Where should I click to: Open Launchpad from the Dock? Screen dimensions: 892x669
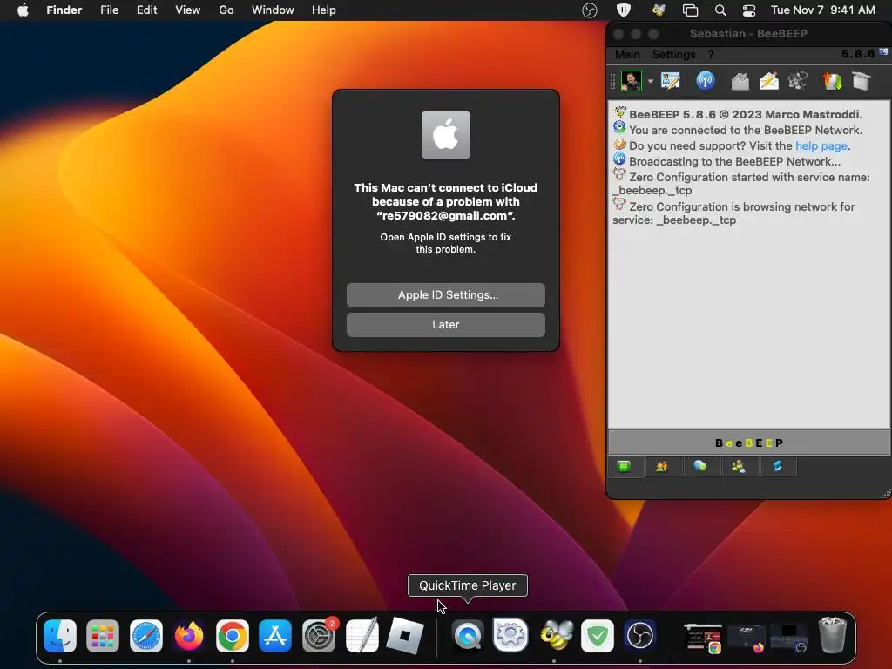point(103,635)
